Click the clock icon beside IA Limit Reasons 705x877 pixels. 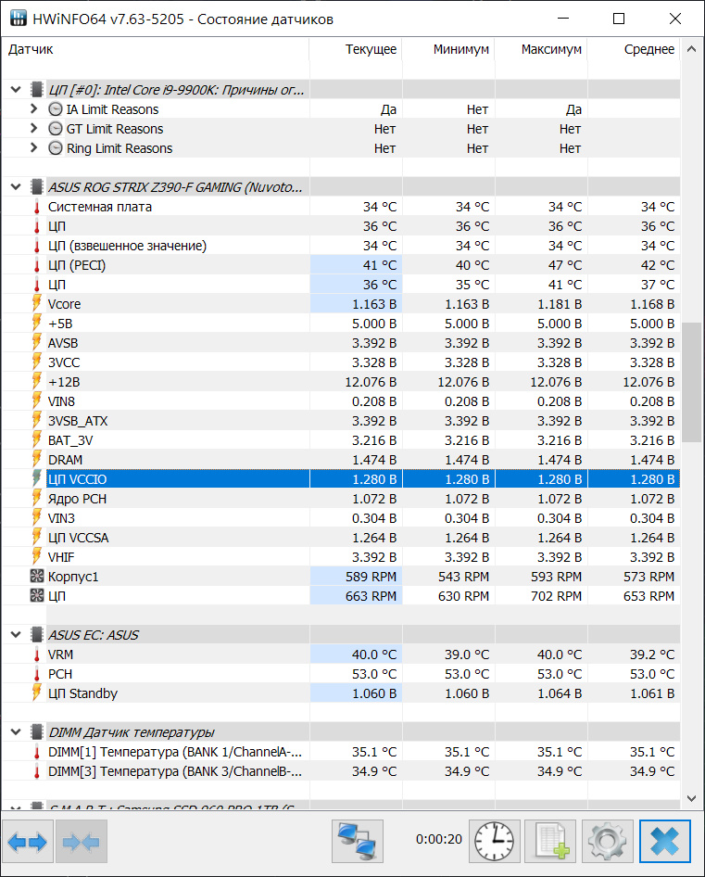pyautogui.click(x=56, y=109)
